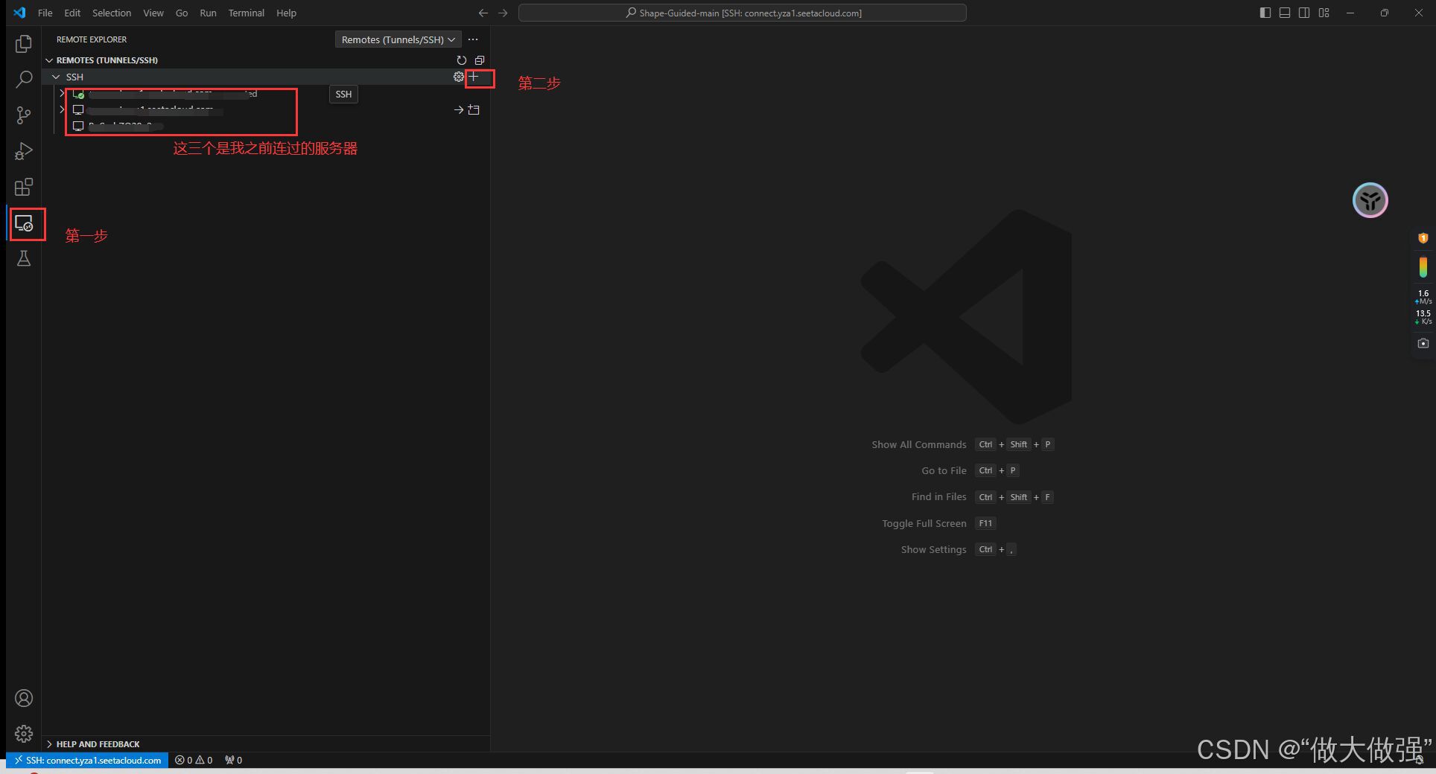Go back with the navigation arrow
The height and width of the screenshot is (774, 1436).
483,13
